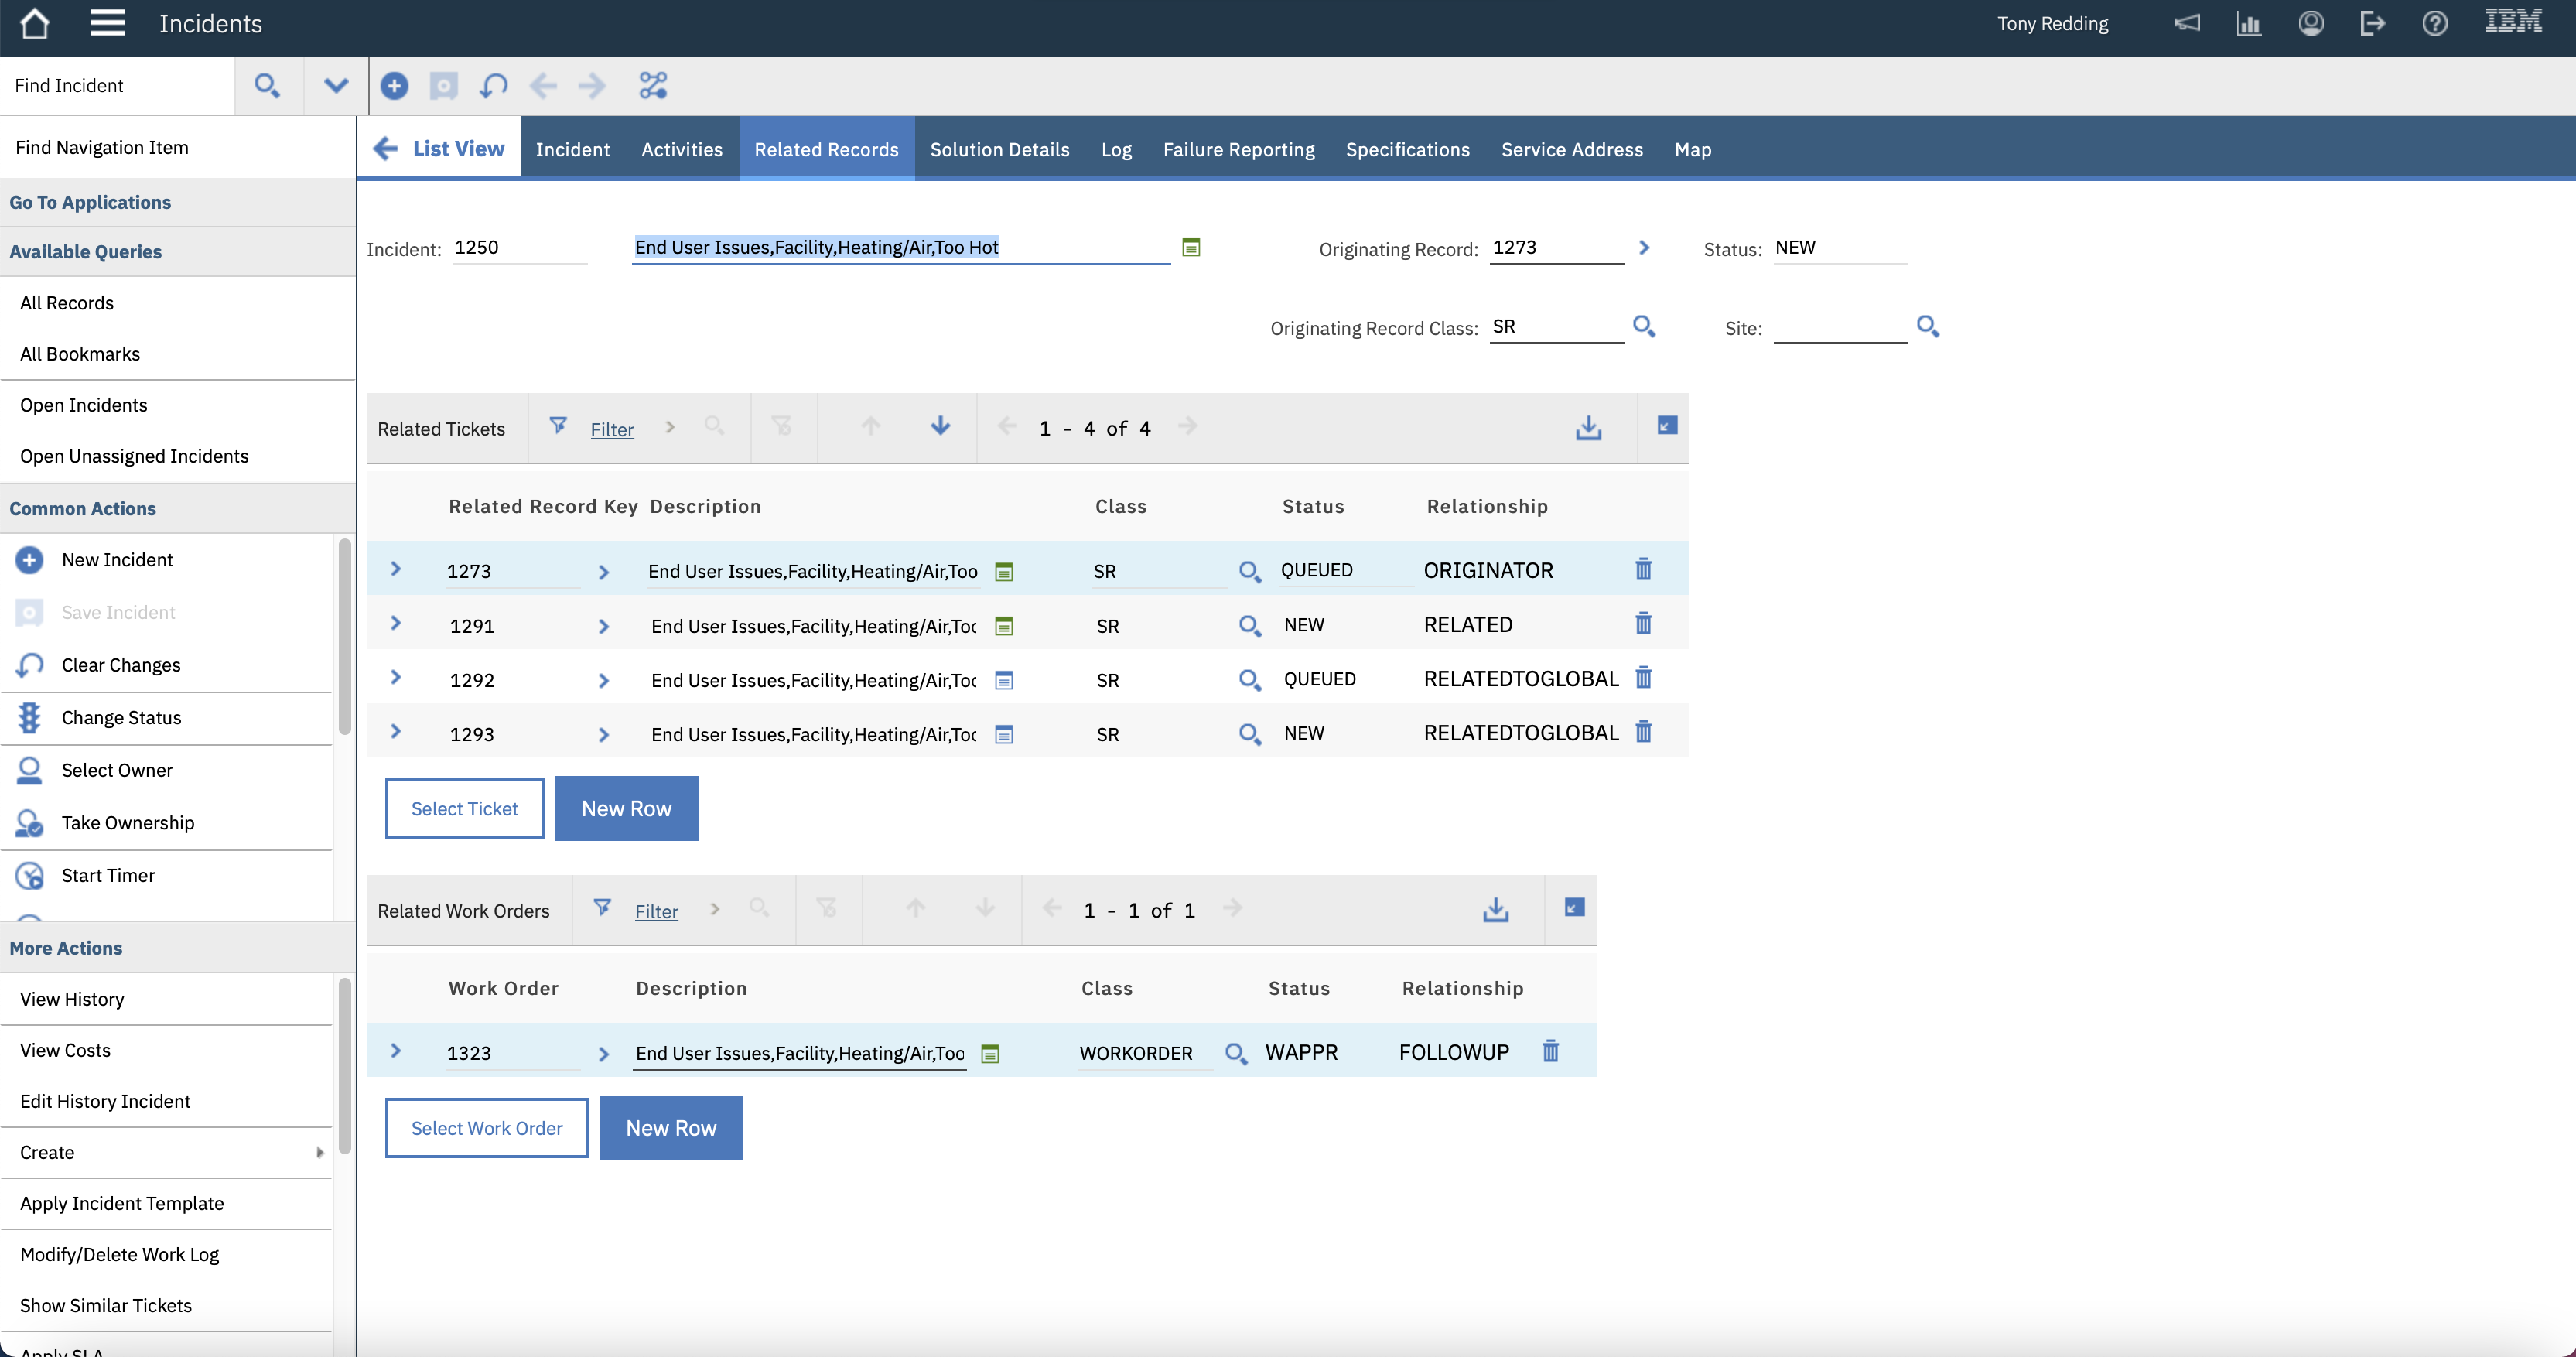Collapse the Related Tickets table section
This screenshot has width=2576, height=1357.
(x=1666, y=426)
